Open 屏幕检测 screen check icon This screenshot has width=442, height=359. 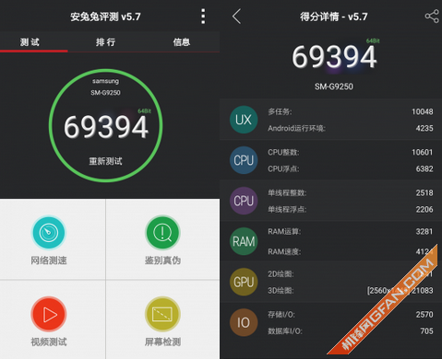pyautogui.click(x=162, y=314)
